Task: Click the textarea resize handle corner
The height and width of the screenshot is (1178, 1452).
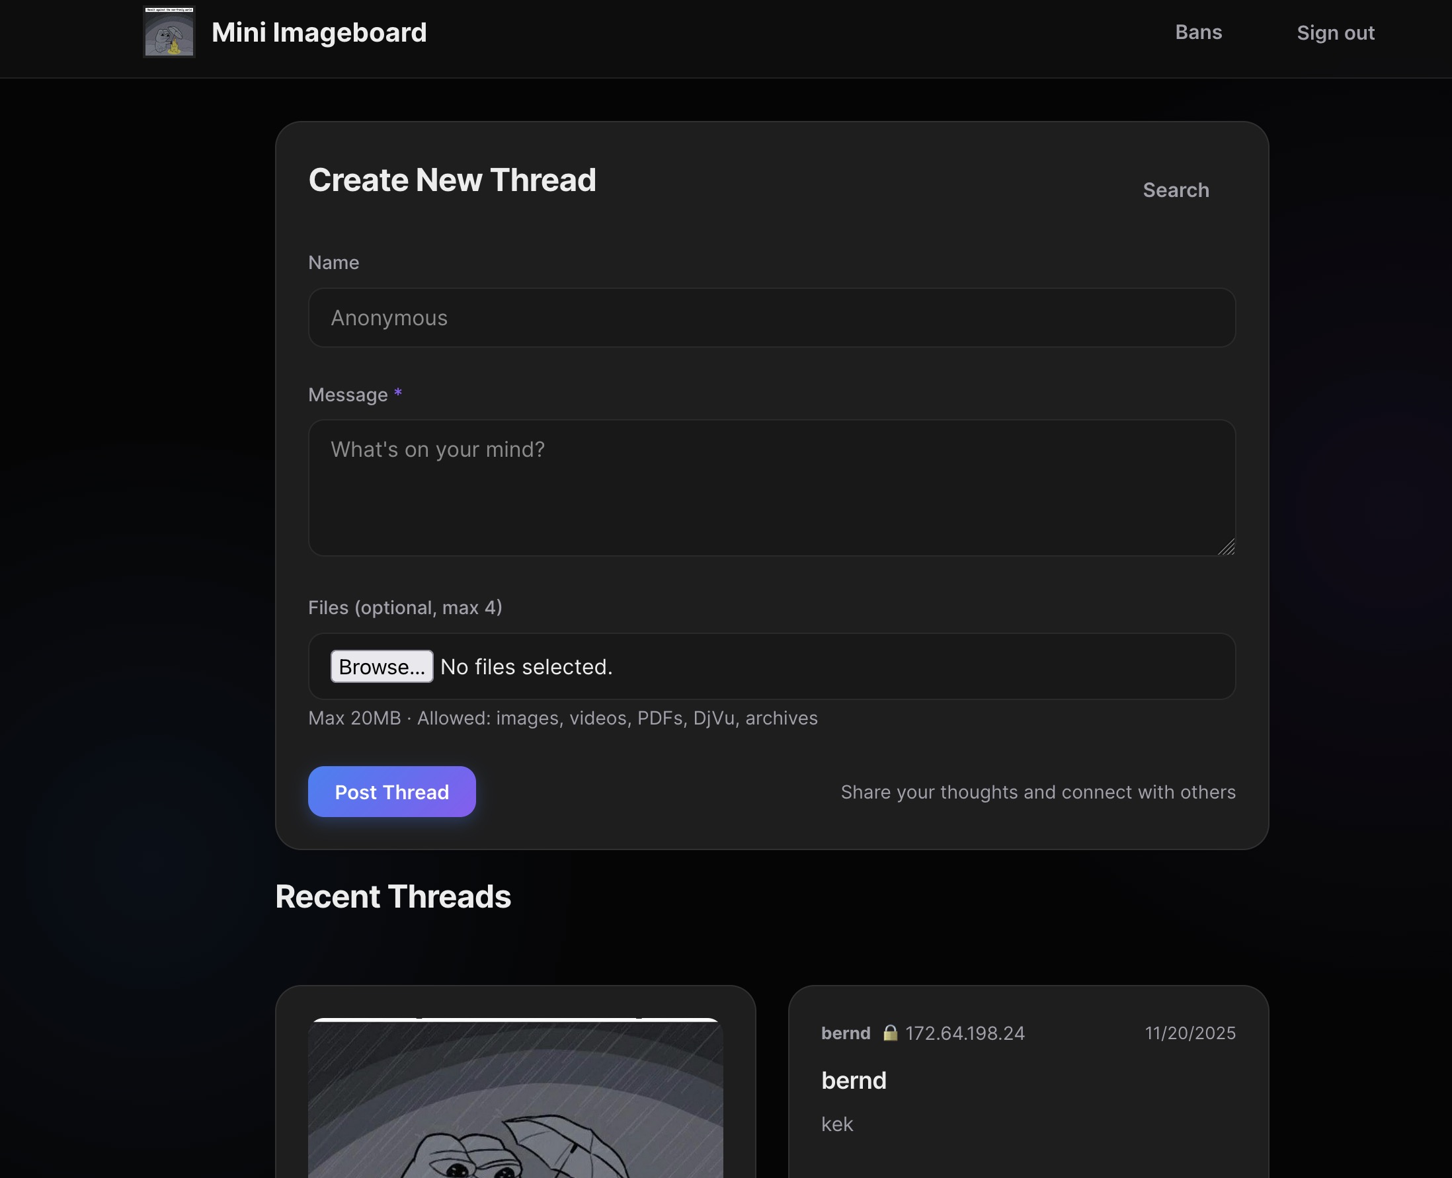Action: 1226,547
